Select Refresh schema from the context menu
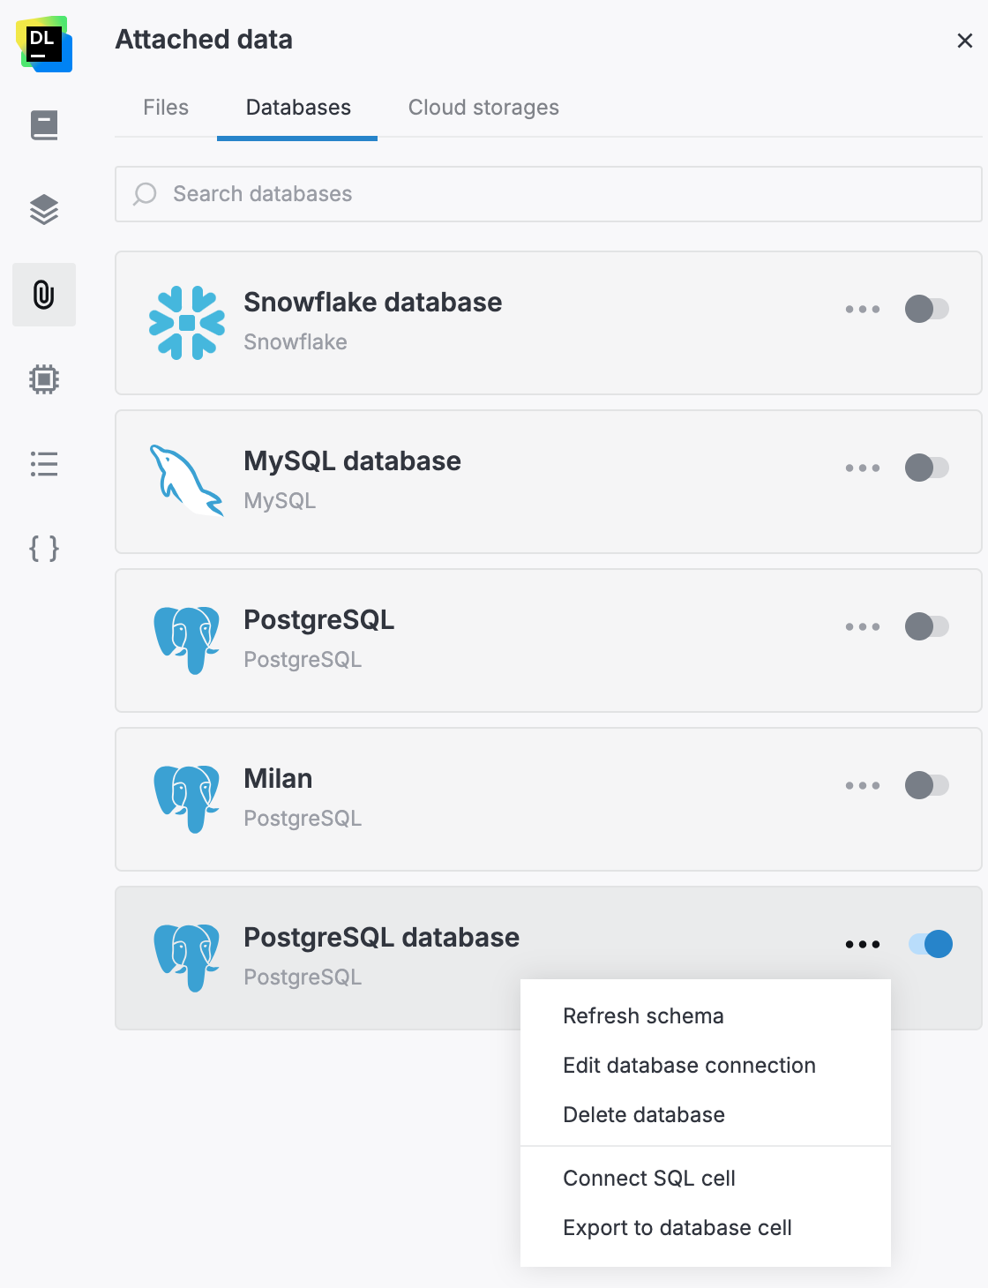This screenshot has height=1288, width=988. pos(643,1015)
